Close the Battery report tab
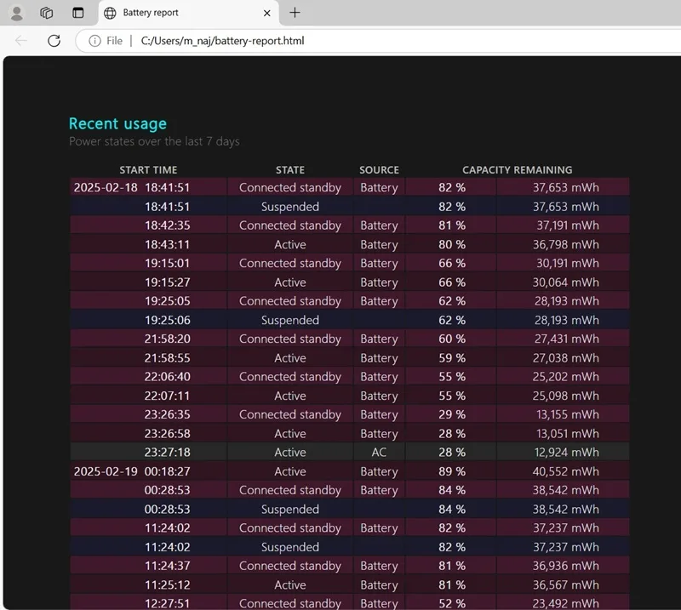The height and width of the screenshot is (610, 681). [267, 13]
